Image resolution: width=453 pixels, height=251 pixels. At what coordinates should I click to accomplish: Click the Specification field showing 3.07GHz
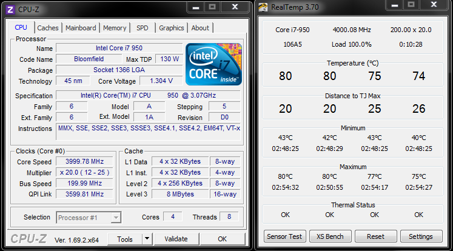click(148, 95)
